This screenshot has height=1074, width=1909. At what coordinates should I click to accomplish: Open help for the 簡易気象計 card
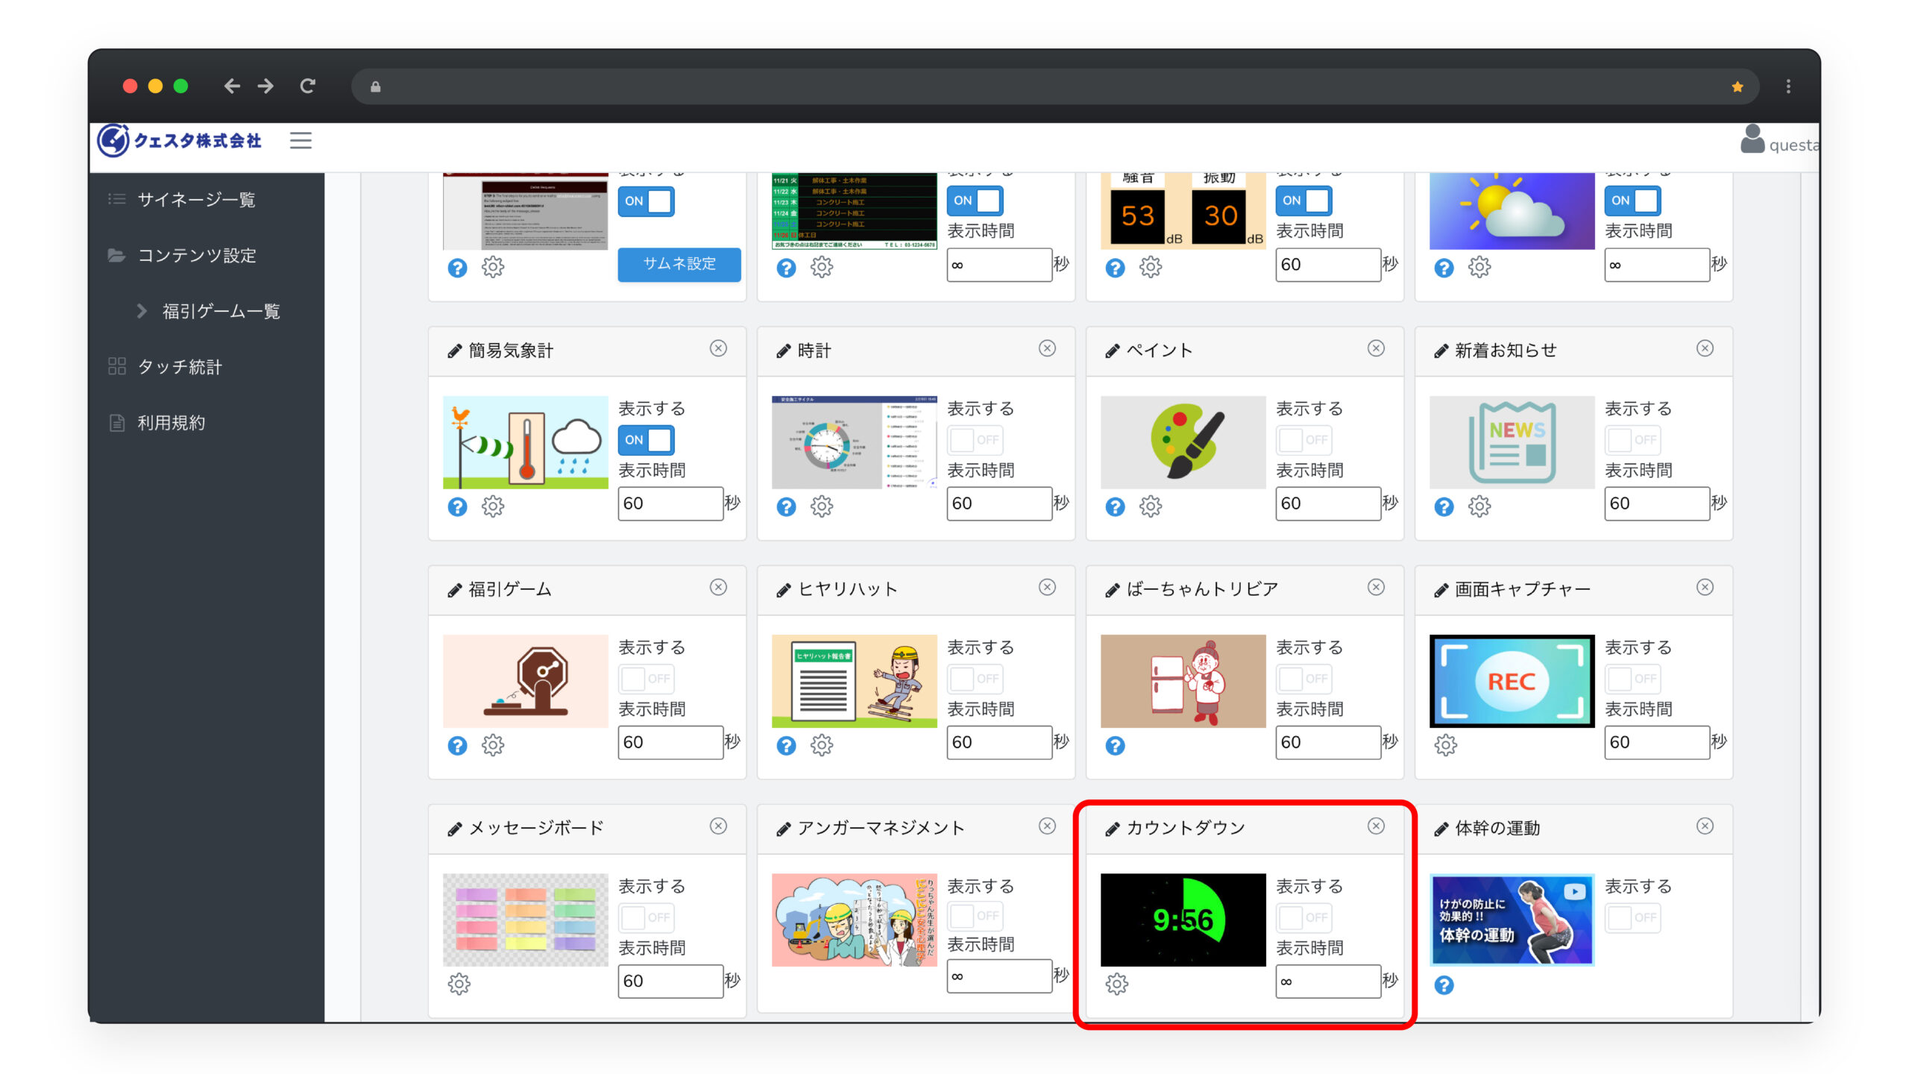point(457,507)
